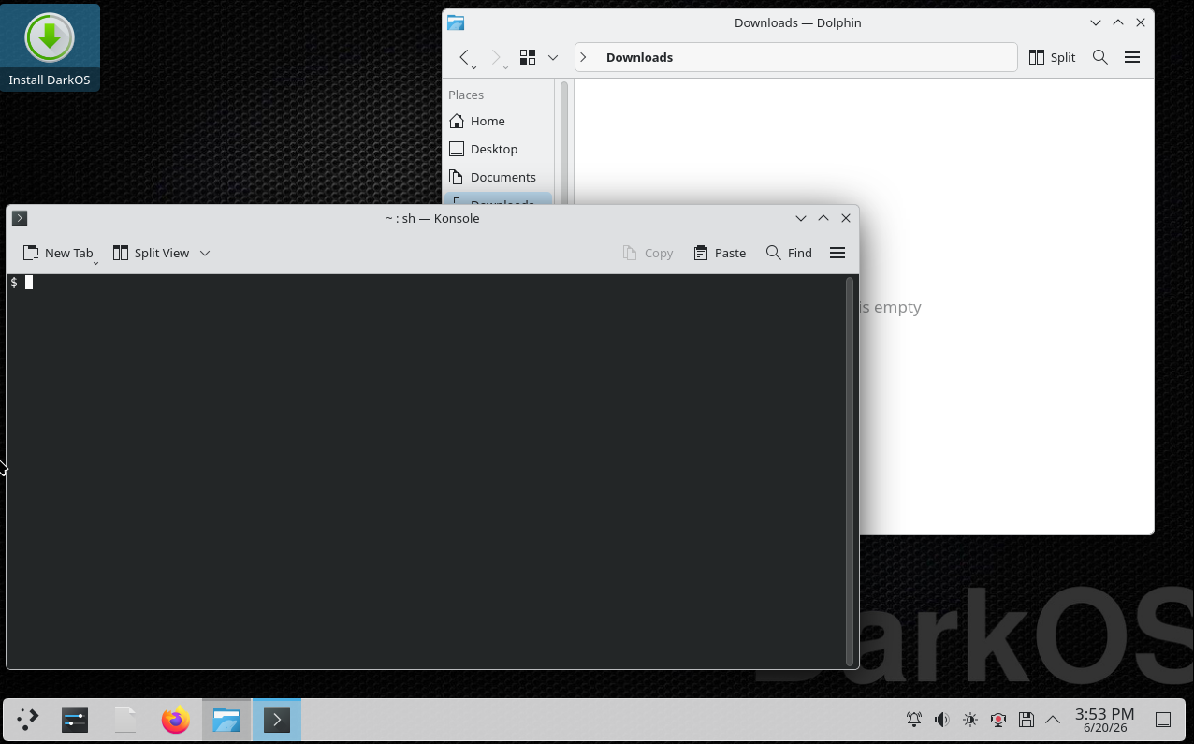Click the Konsole window menu icon

20,218
